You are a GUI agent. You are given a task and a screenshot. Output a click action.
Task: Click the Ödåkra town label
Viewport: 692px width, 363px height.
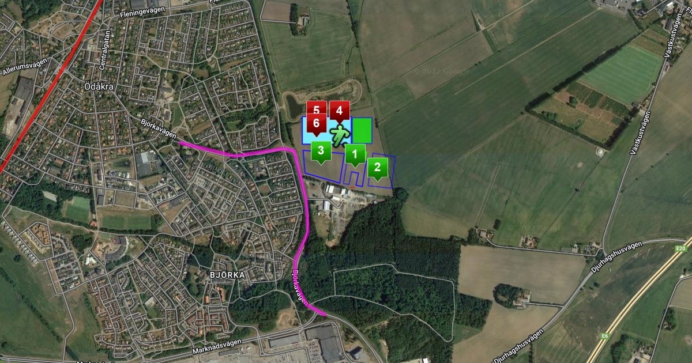coord(97,86)
